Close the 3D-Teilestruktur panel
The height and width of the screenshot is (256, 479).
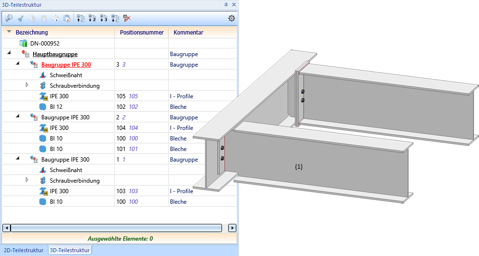[x=233, y=5]
